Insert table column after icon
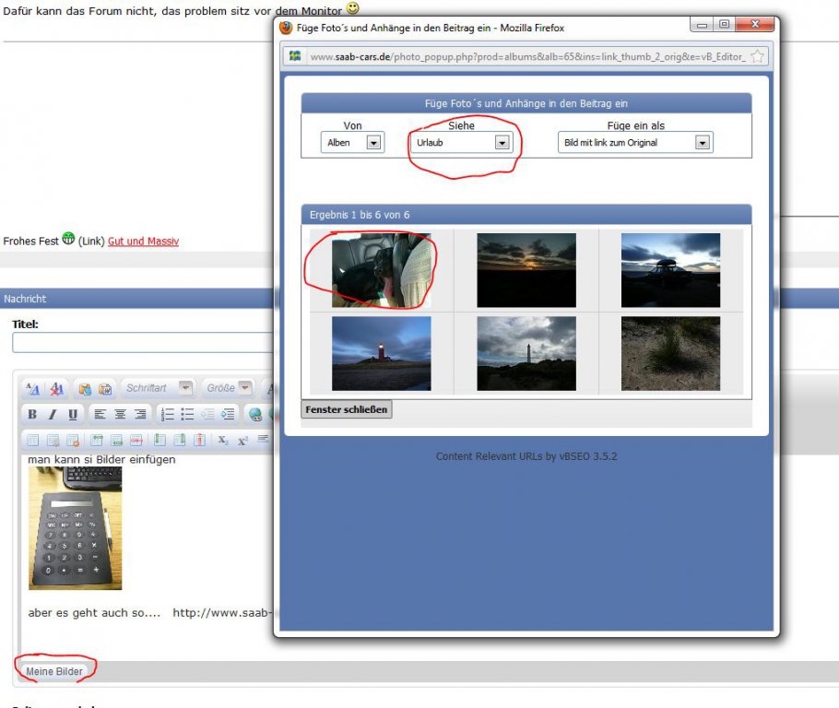 180,441
